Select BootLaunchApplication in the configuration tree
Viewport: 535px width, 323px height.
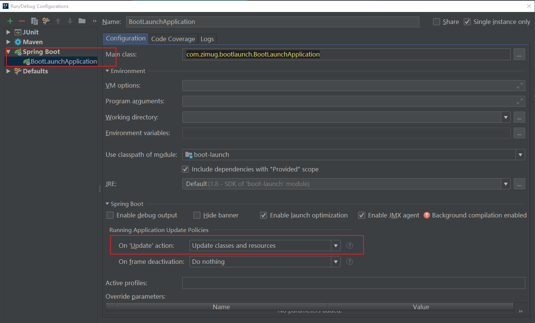pyautogui.click(x=64, y=61)
